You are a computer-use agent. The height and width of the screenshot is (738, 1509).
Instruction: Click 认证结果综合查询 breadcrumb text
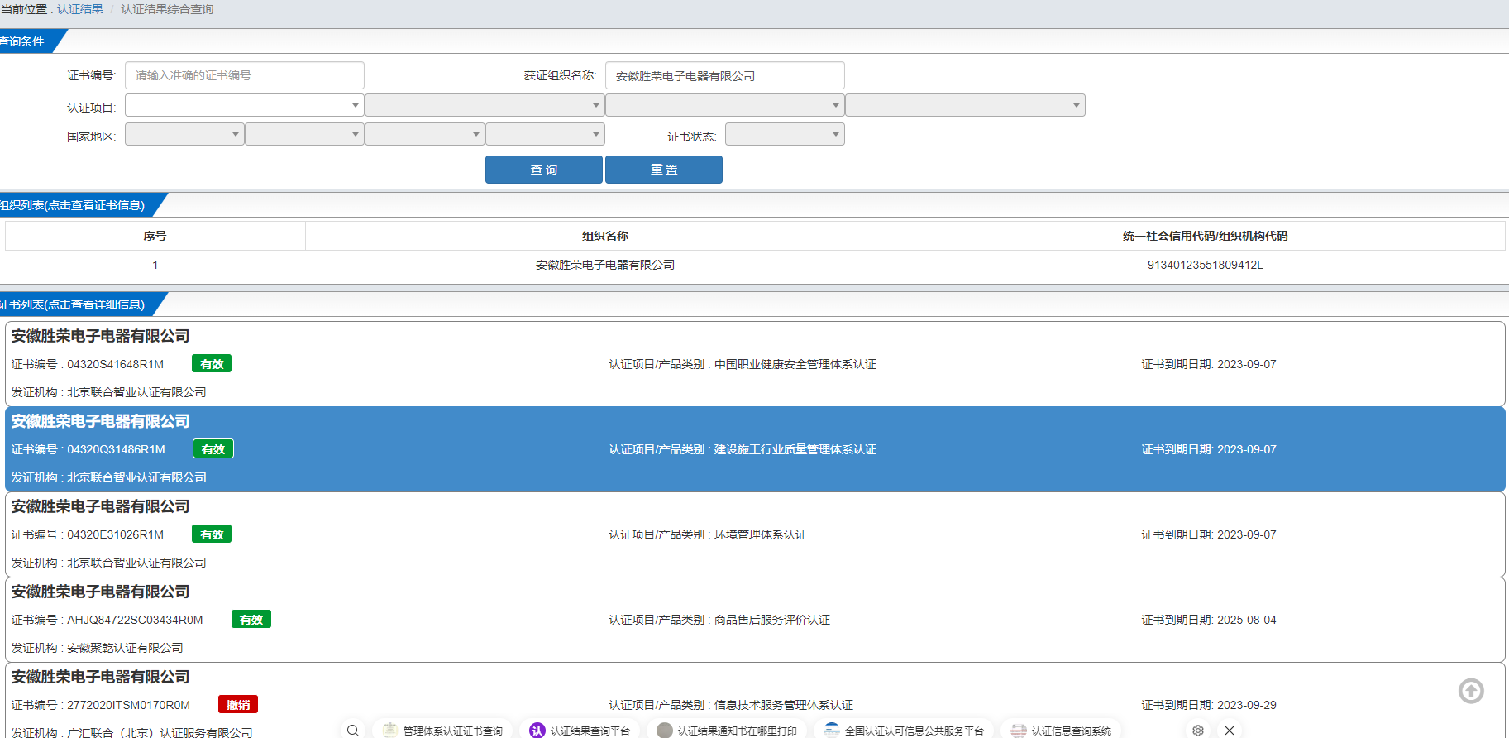[167, 9]
